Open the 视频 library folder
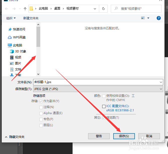Screen dimensions: 168x154 [x=16, y=57]
